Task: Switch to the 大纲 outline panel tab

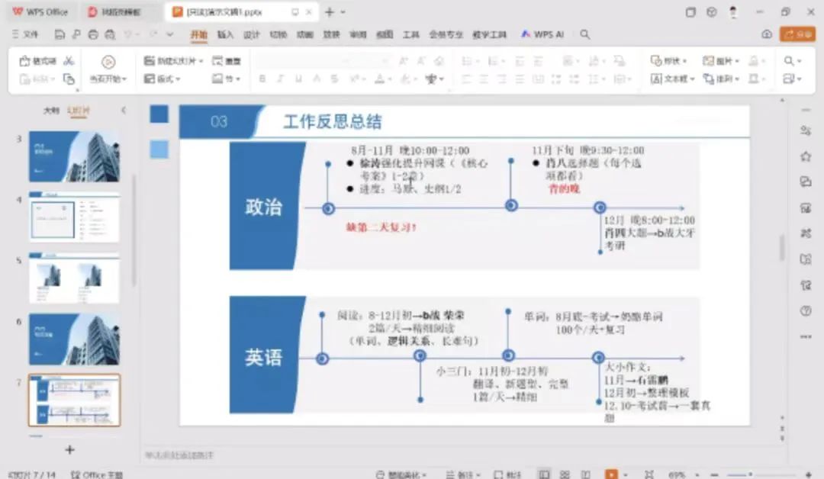Action: [x=50, y=111]
